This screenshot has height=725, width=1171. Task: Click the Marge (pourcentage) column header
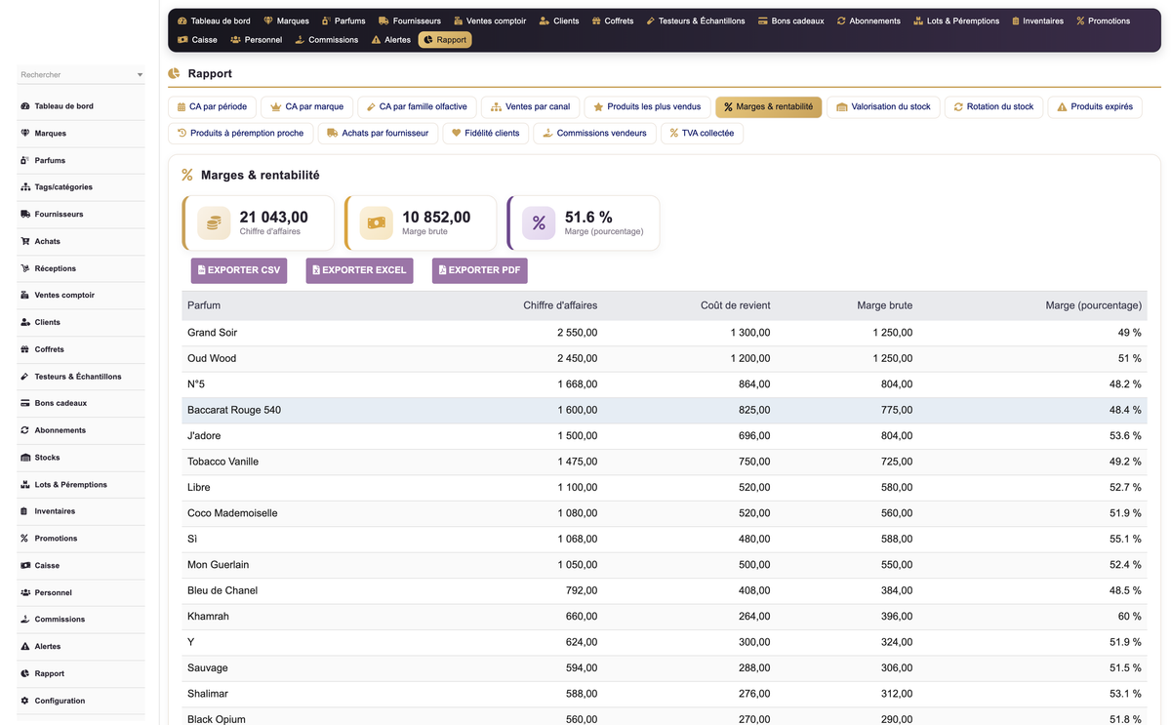1093,305
